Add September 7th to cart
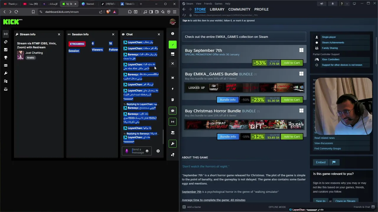Image resolution: width=378 pixels, height=212 pixels. tap(292, 63)
